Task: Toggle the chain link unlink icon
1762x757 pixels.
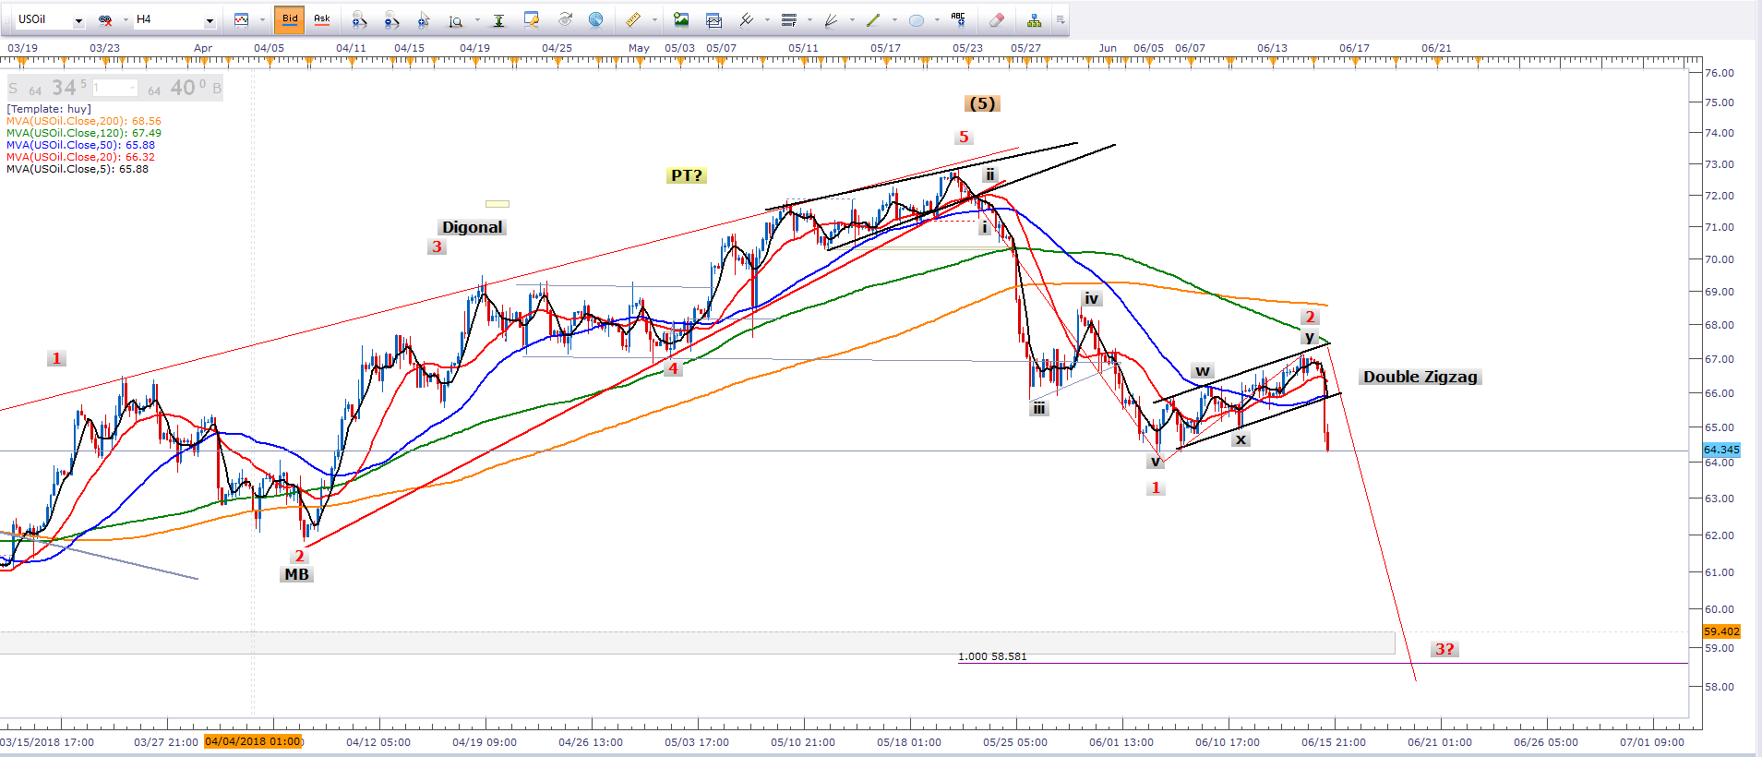Action: (105, 19)
